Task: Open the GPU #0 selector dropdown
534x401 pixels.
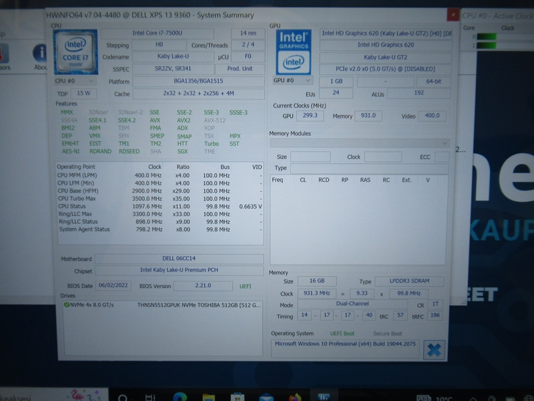Action: click(292, 80)
